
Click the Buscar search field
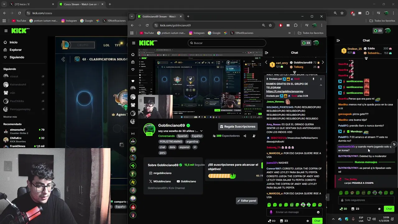click(x=227, y=43)
